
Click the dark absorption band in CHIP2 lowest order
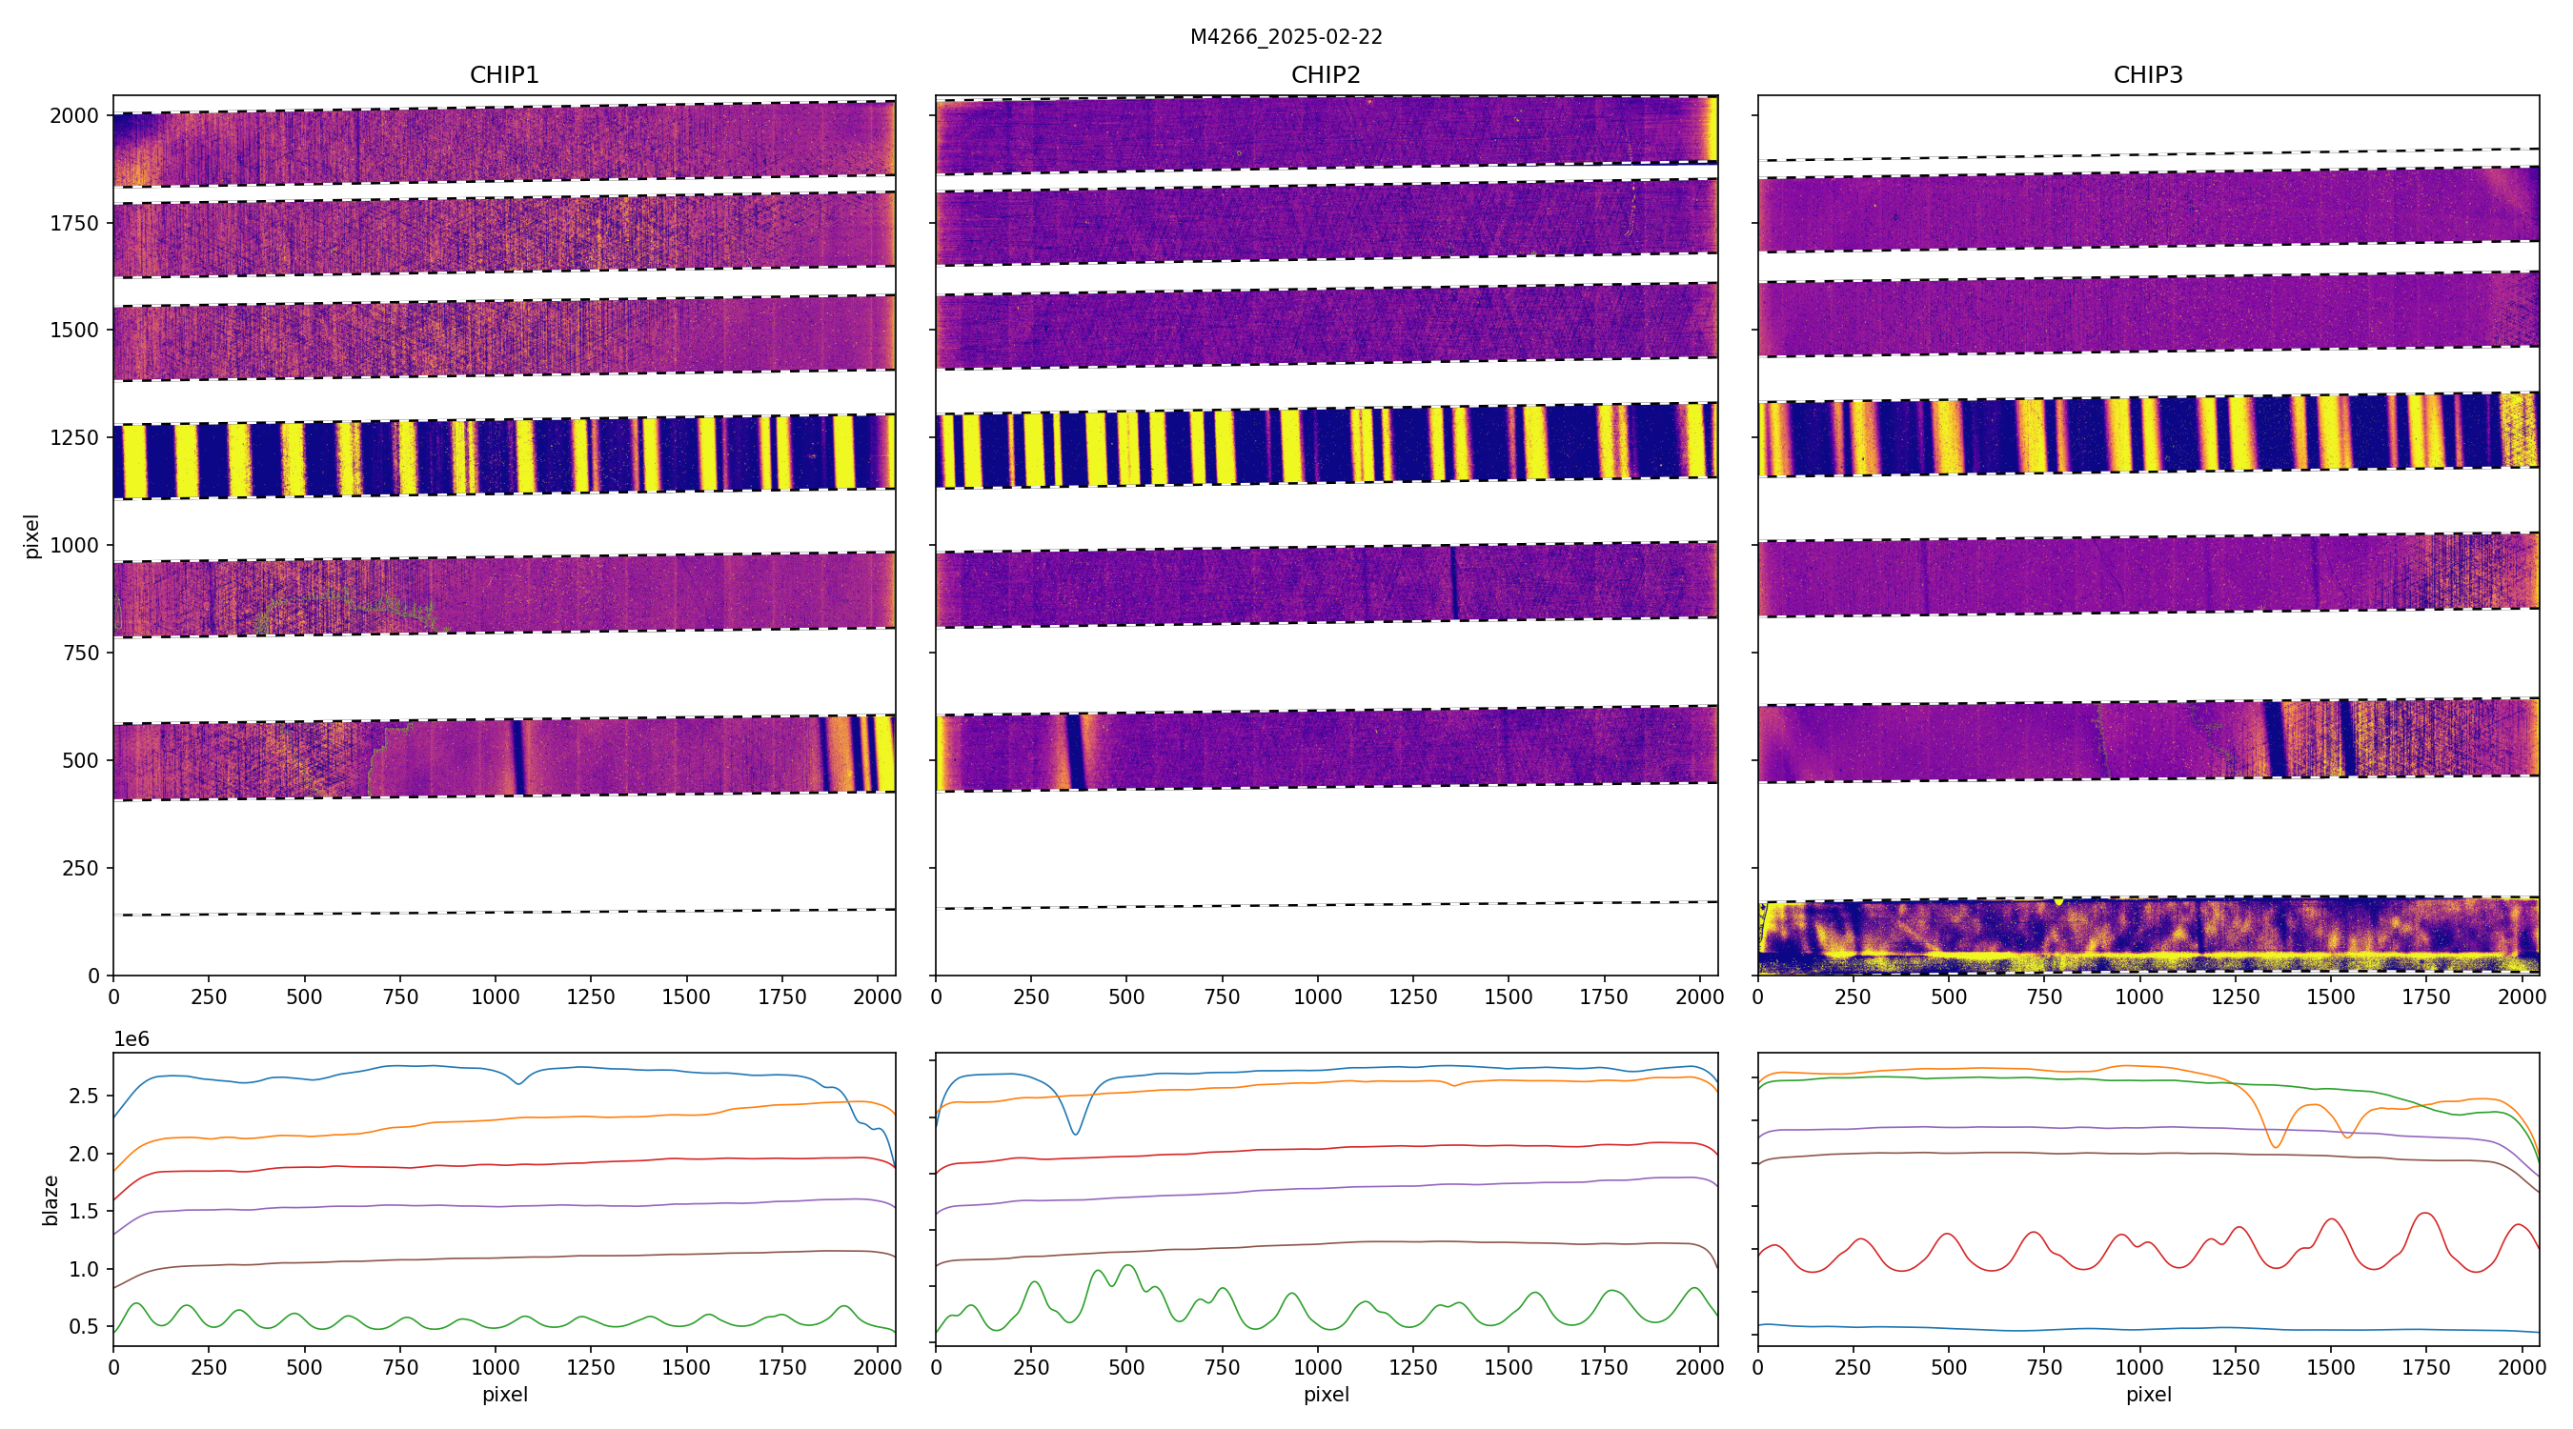1075,751
